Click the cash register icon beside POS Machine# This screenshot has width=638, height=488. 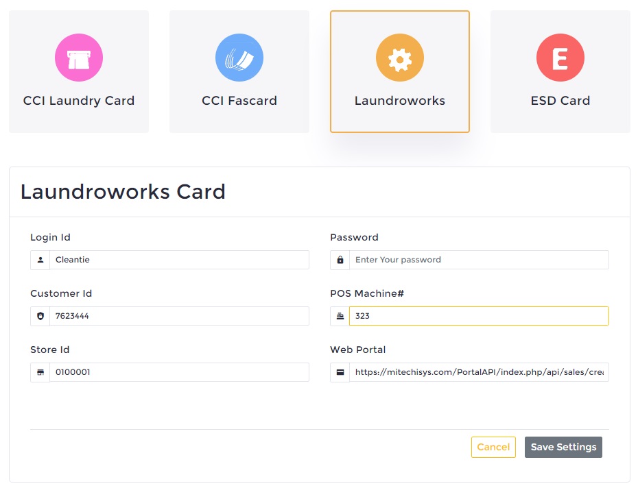click(x=340, y=316)
